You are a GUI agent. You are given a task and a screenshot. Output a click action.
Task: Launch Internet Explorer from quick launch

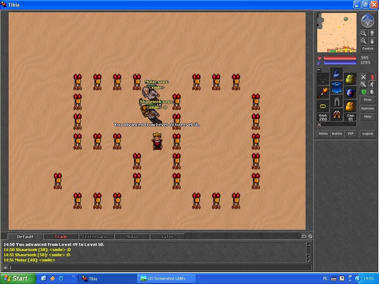coord(61,278)
